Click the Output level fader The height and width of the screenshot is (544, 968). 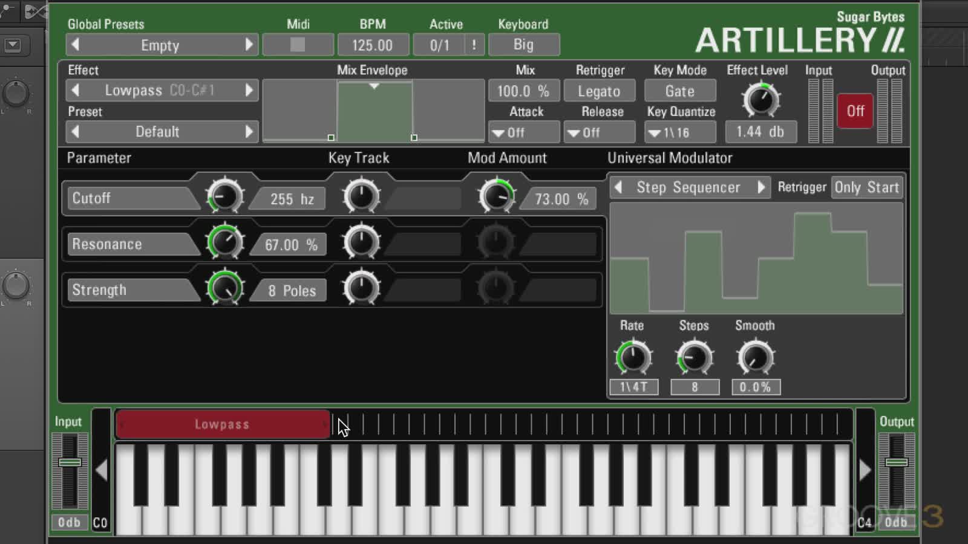tap(896, 462)
